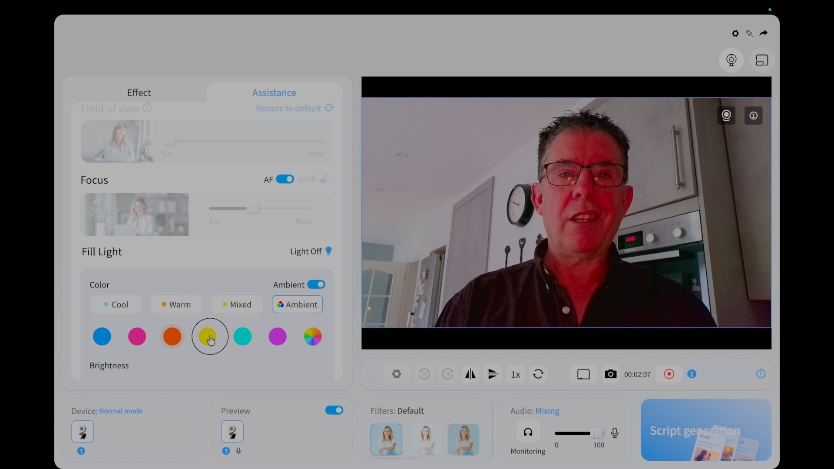Select the second filter thumbnail
834x469 pixels.
[425, 439]
